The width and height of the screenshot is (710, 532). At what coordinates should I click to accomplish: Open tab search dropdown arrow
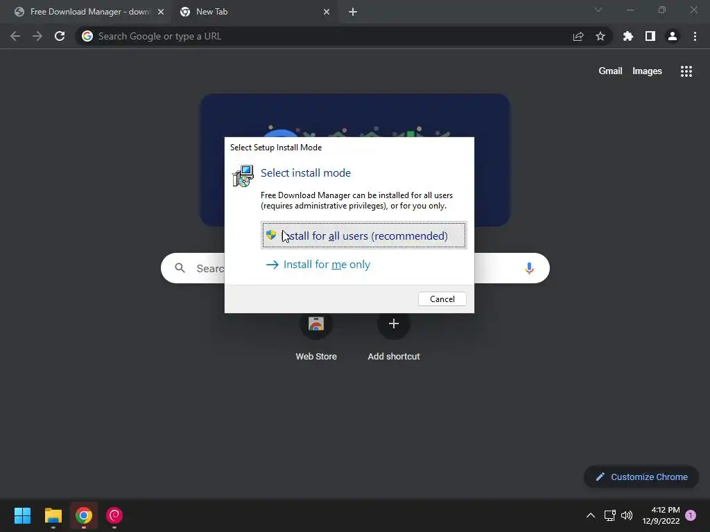[598, 10]
